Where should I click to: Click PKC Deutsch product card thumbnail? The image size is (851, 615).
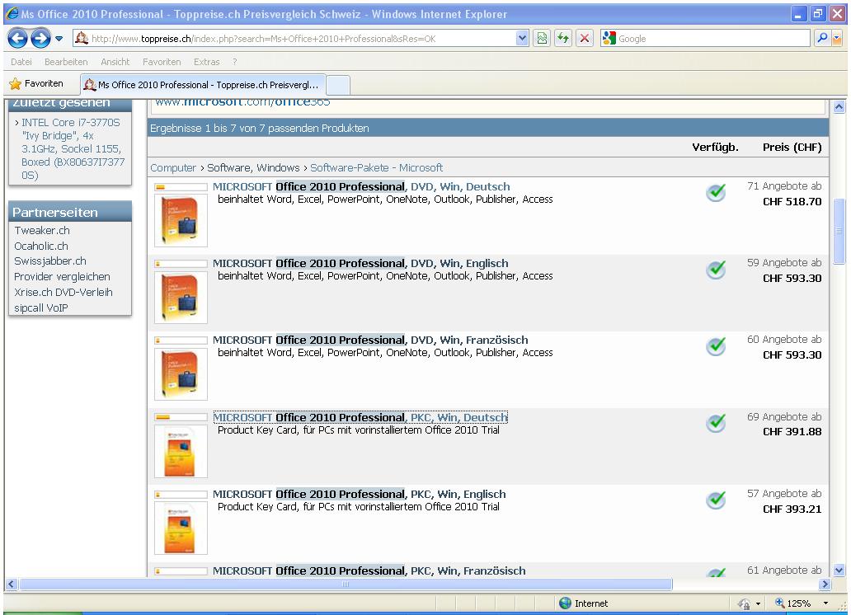click(x=181, y=452)
